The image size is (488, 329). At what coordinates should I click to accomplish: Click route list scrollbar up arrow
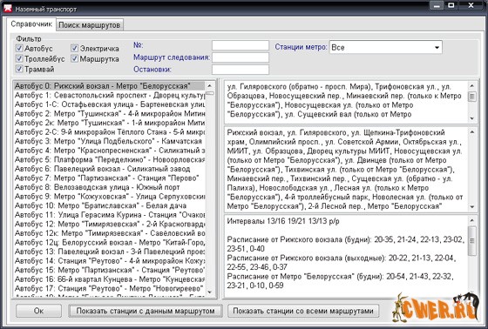(x=210, y=86)
